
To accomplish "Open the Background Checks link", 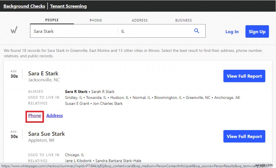I will pyautogui.click(x=24, y=6).
